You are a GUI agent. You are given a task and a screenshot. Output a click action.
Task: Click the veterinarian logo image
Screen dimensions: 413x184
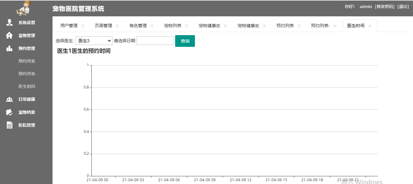(x=23, y=8)
